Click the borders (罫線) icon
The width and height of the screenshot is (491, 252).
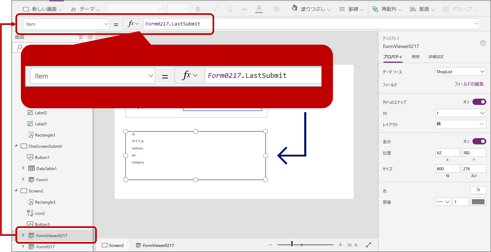[x=342, y=9]
